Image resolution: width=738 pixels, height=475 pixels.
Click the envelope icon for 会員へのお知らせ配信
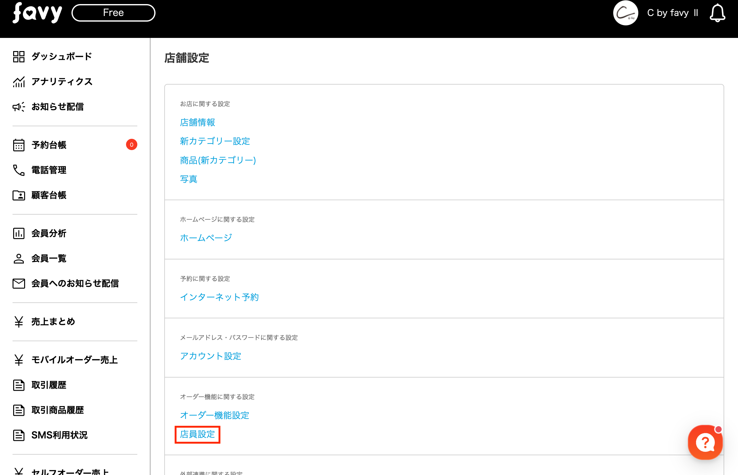(19, 284)
